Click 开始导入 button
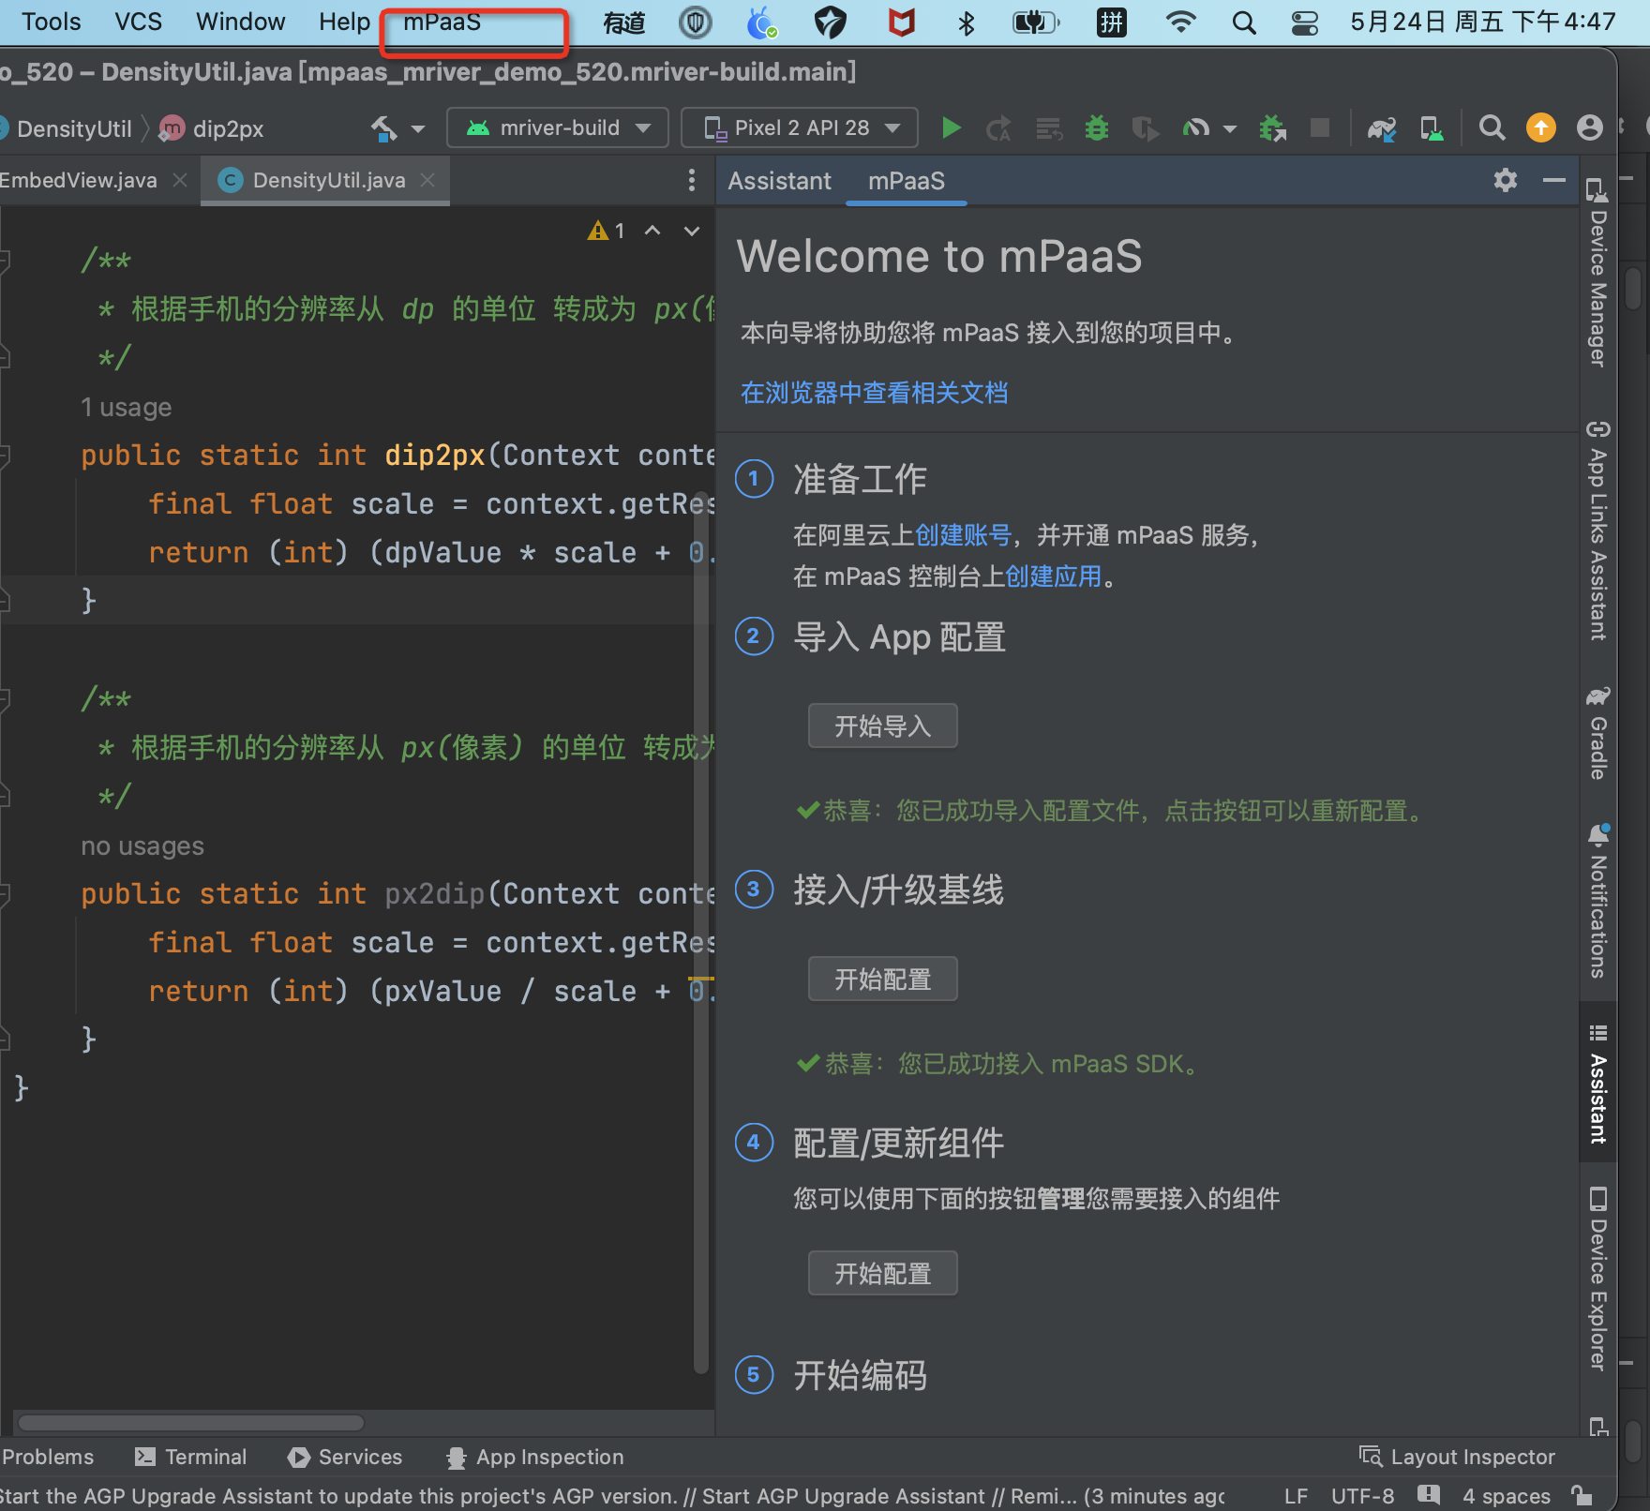Viewport: 1650px width, 1511px height. (x=882, y=726)
